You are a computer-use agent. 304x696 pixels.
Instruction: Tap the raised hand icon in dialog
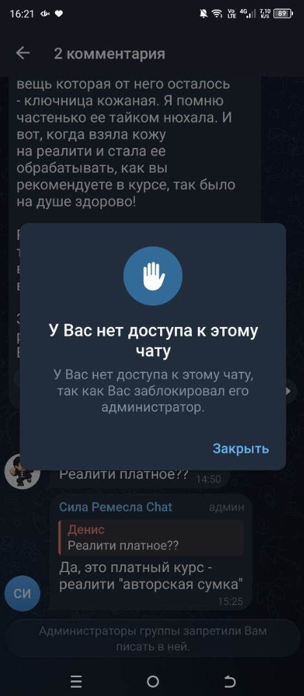[x=153, y=276]
